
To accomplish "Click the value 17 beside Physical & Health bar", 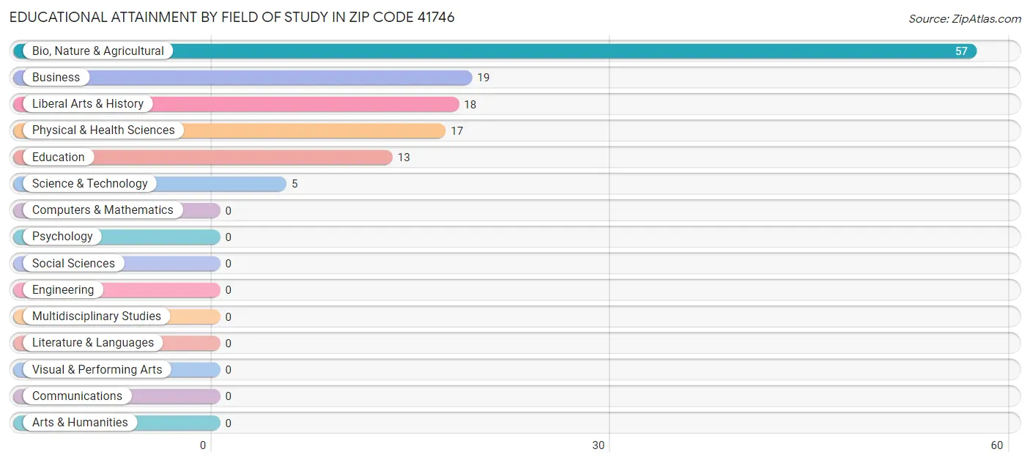I will [x=457, y=131].
